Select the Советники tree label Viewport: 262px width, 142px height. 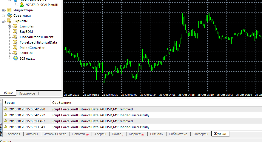[22, 16]
